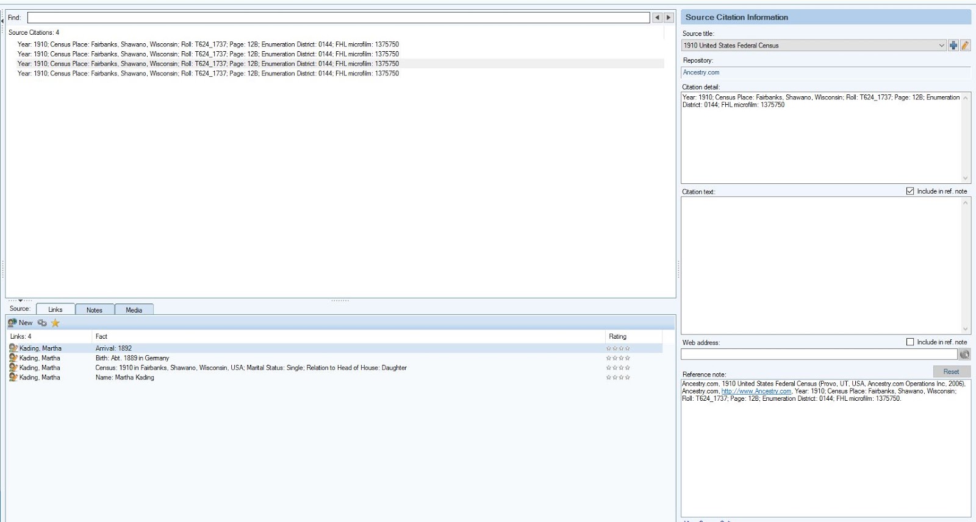Click in the Find input field
The width and height of the screenshot is (976, 522).
339,18
